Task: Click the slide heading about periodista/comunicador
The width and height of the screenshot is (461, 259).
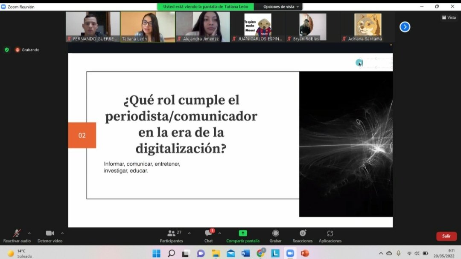Action: point(181,124)
